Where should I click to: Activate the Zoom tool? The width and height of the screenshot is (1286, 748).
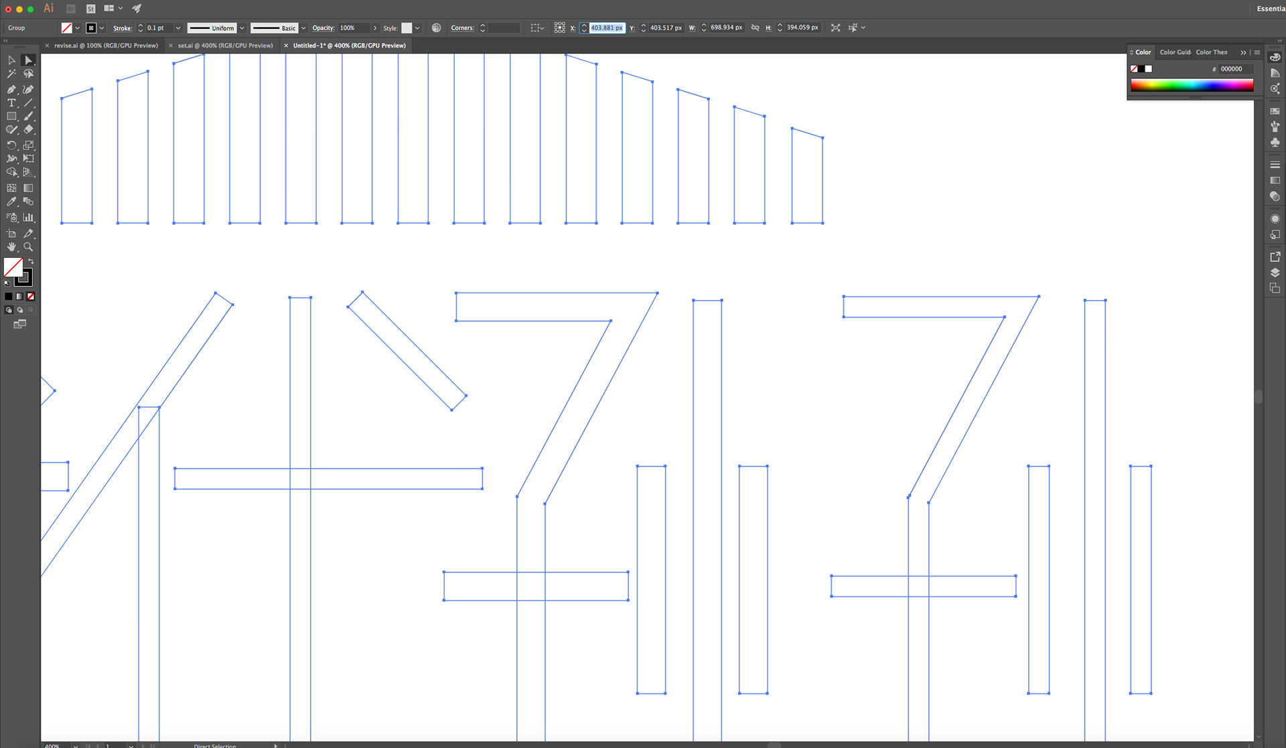coord(28,247)
